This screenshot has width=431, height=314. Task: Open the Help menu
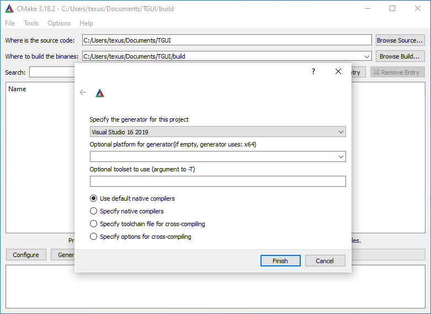[x=86, y=23]
